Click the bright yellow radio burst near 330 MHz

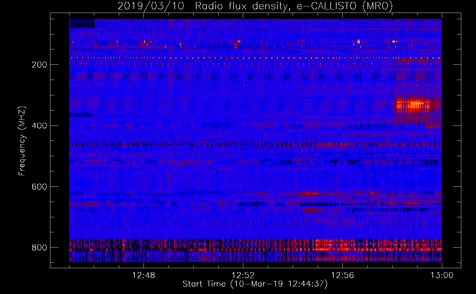click(413, 105)
